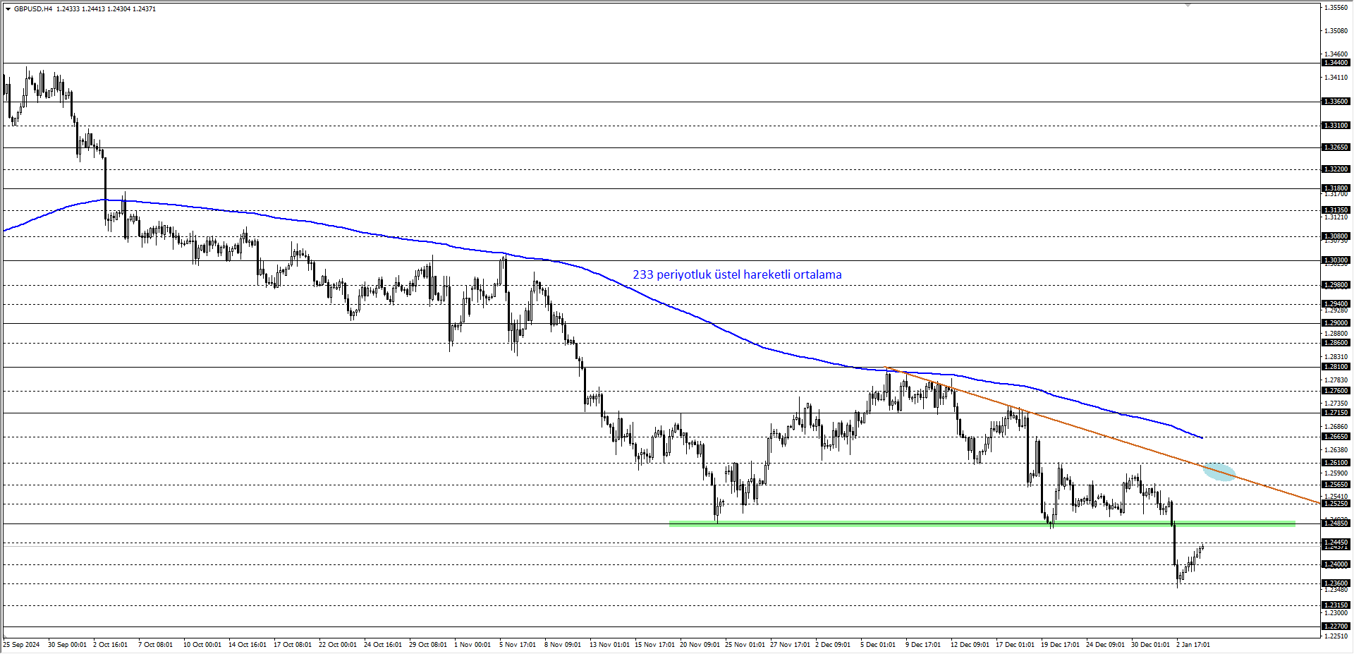Click the 1.34400 price level label

[1336, 63]
